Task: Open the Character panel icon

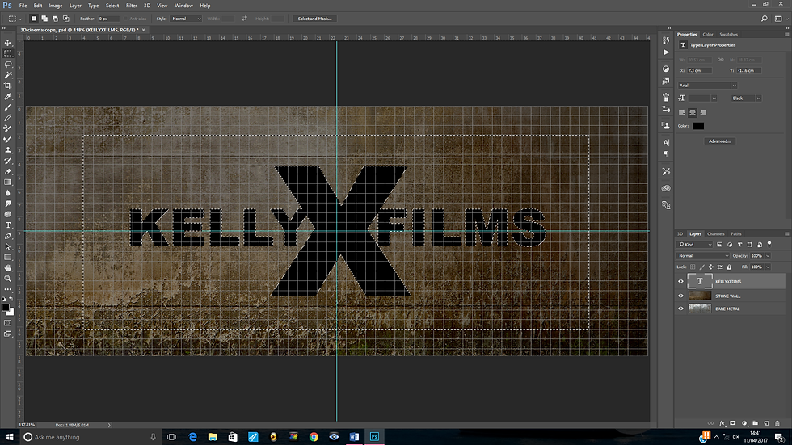Action: click(x=666, y=143)
